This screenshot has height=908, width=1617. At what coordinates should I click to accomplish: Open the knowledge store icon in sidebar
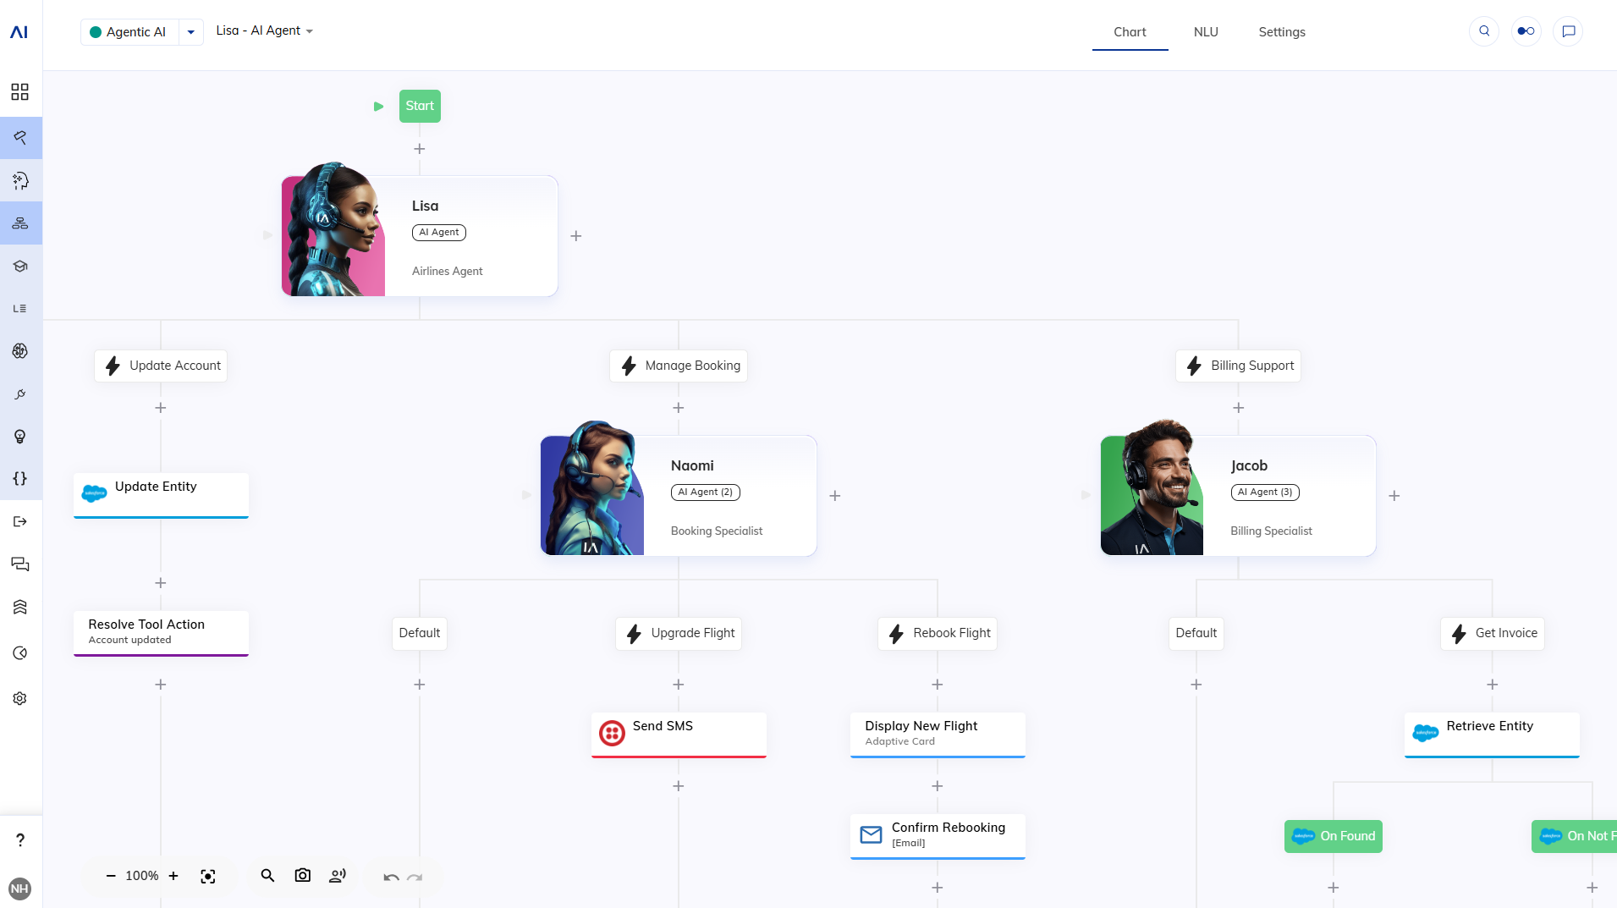[20, 266]
